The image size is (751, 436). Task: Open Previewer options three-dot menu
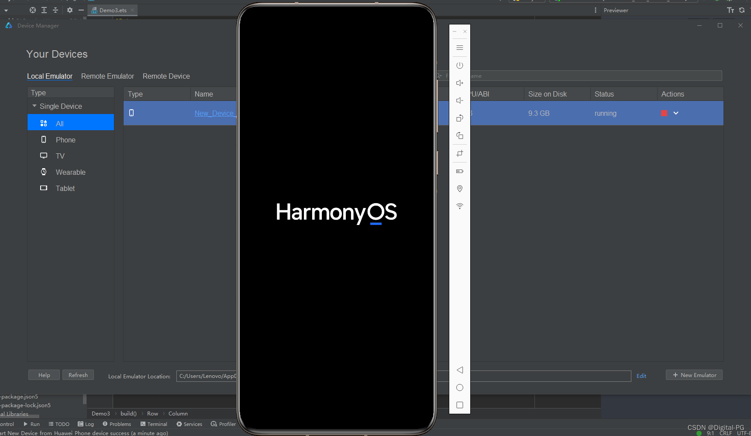click(x=596, y=10)
